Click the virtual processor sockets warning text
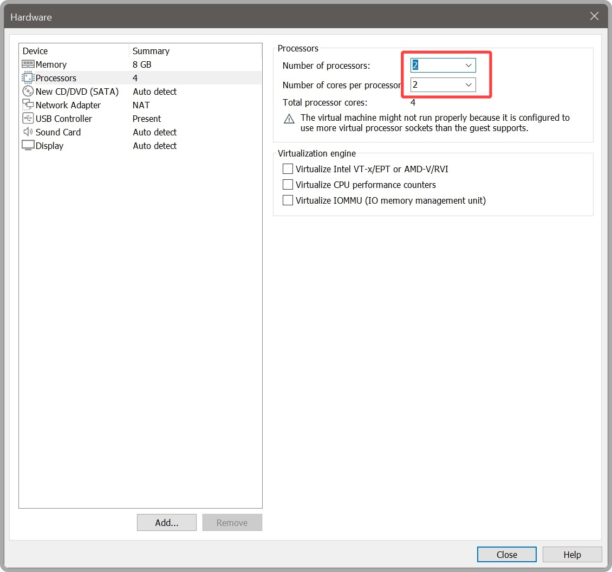The image size is (612, 572). (x=435, y=123)
